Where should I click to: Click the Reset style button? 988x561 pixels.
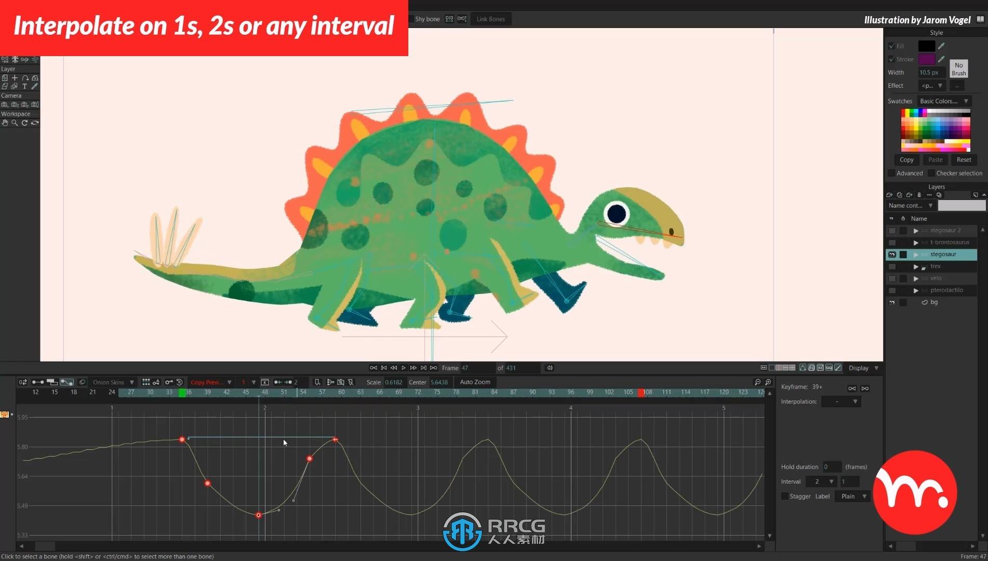coord(964,160)
